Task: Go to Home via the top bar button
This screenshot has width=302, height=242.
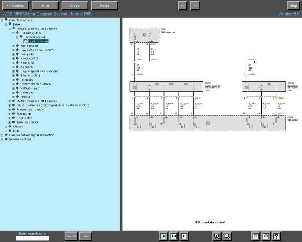Action: [105, 6]
